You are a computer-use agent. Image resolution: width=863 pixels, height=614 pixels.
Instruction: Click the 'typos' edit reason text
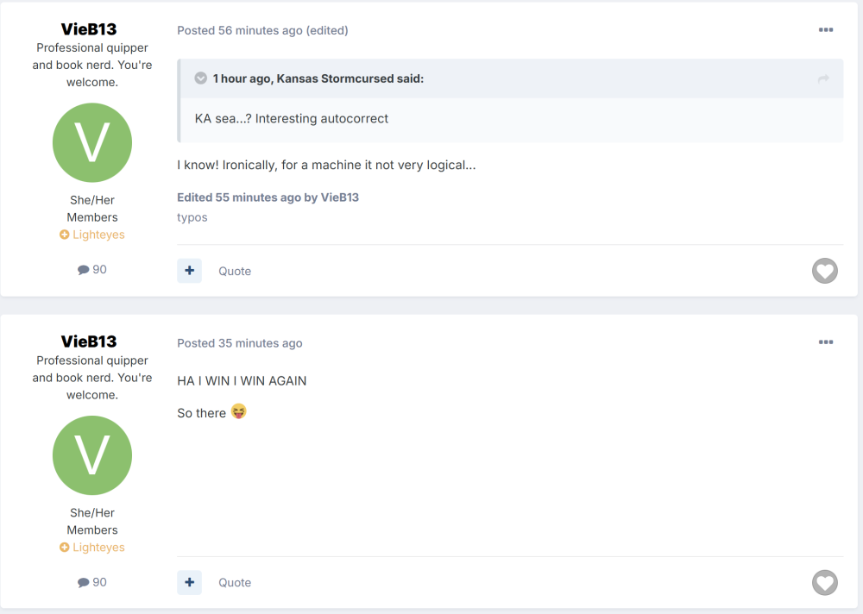click(192, 217)
